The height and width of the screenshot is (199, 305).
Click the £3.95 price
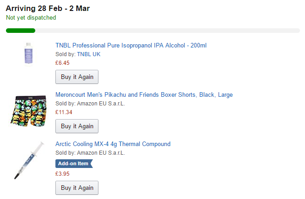62,174
